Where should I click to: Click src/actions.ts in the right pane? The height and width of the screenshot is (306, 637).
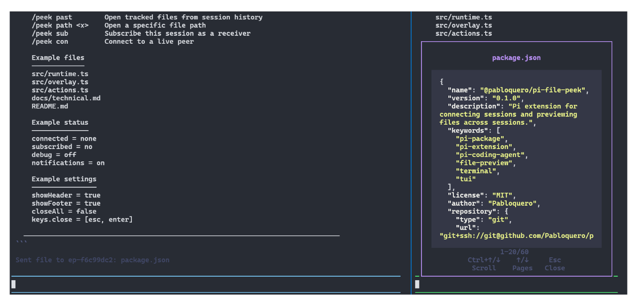[x=463, y=33]
